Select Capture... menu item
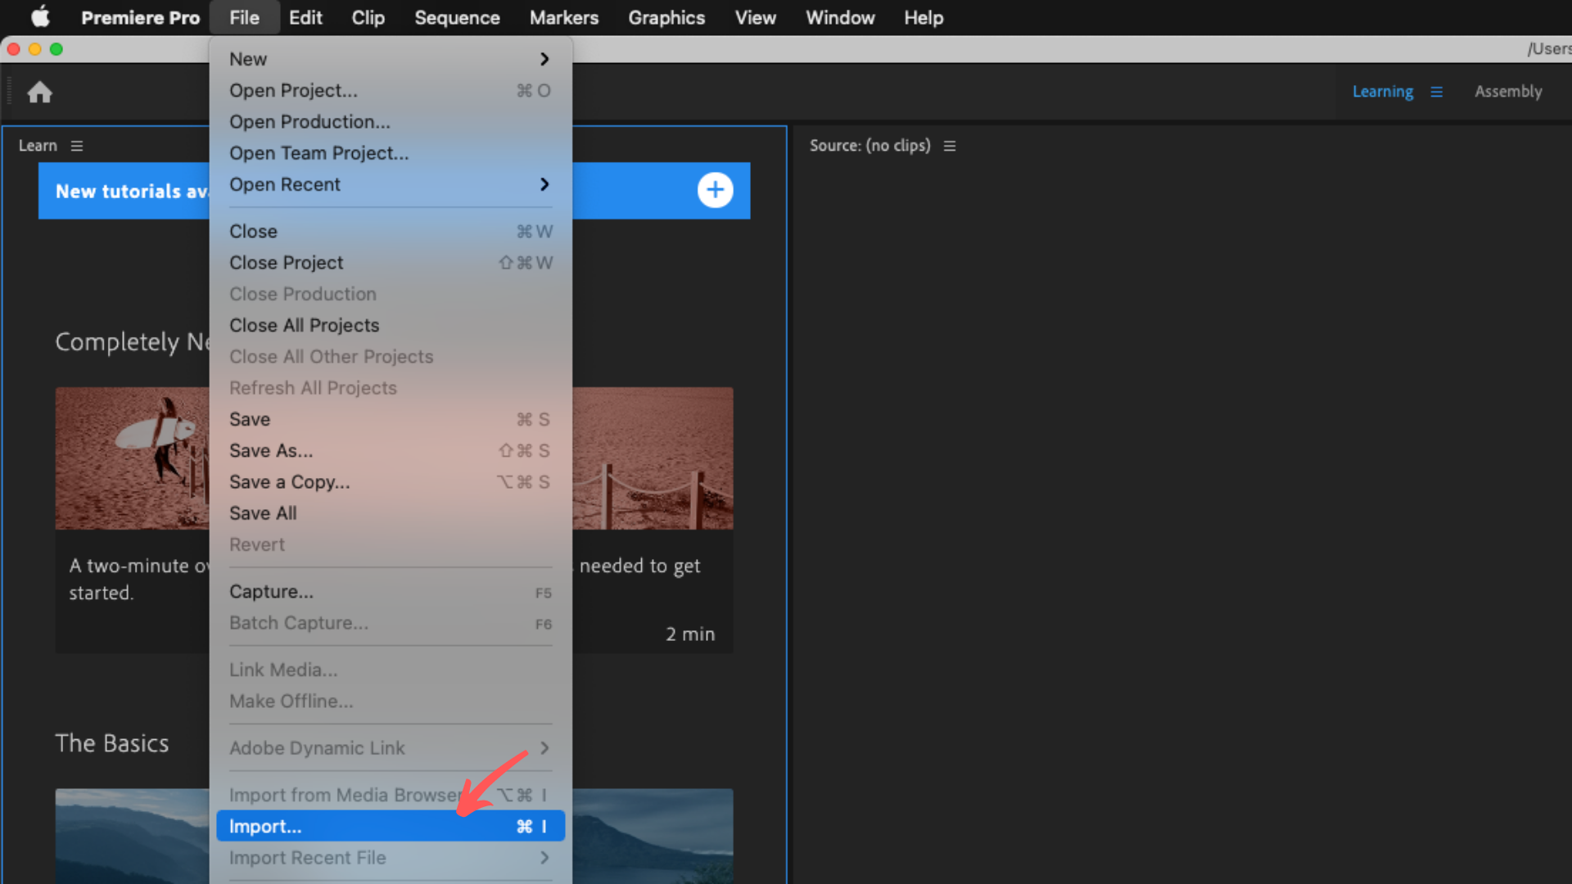The height and width of the screenshot is (884, 1572). [x=391, y=592]
